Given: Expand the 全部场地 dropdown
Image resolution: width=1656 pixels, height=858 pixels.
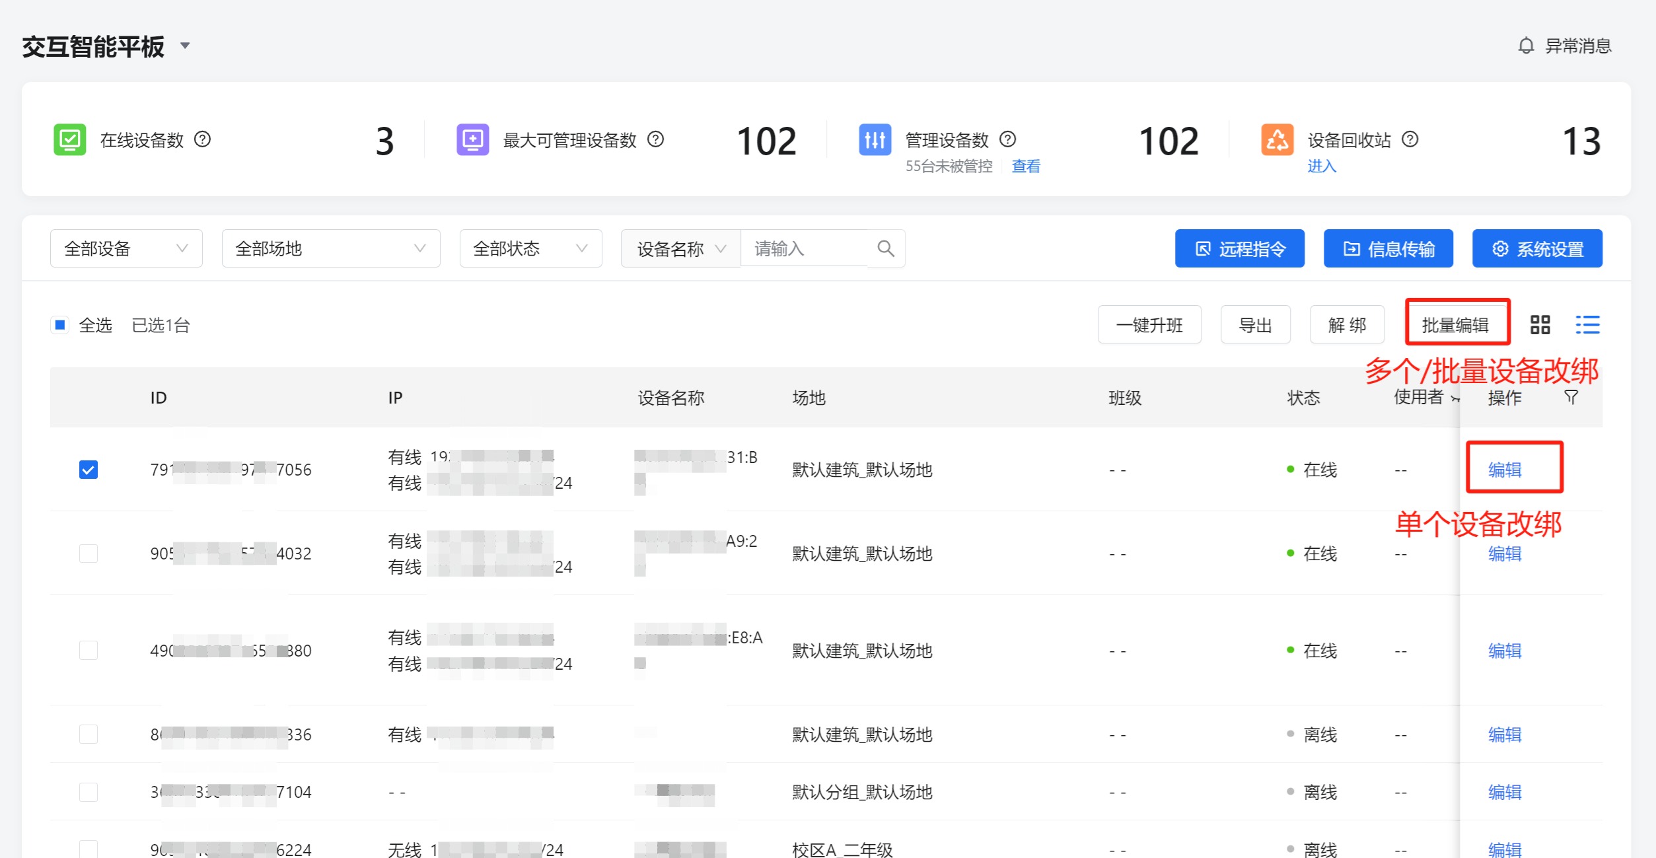Looking at the screenshot, I should (x=330, y=248).
